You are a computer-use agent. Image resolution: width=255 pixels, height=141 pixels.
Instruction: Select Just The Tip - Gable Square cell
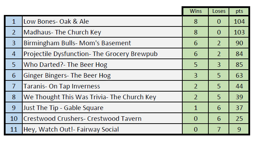pyautogui.click(x=102, y=108)
